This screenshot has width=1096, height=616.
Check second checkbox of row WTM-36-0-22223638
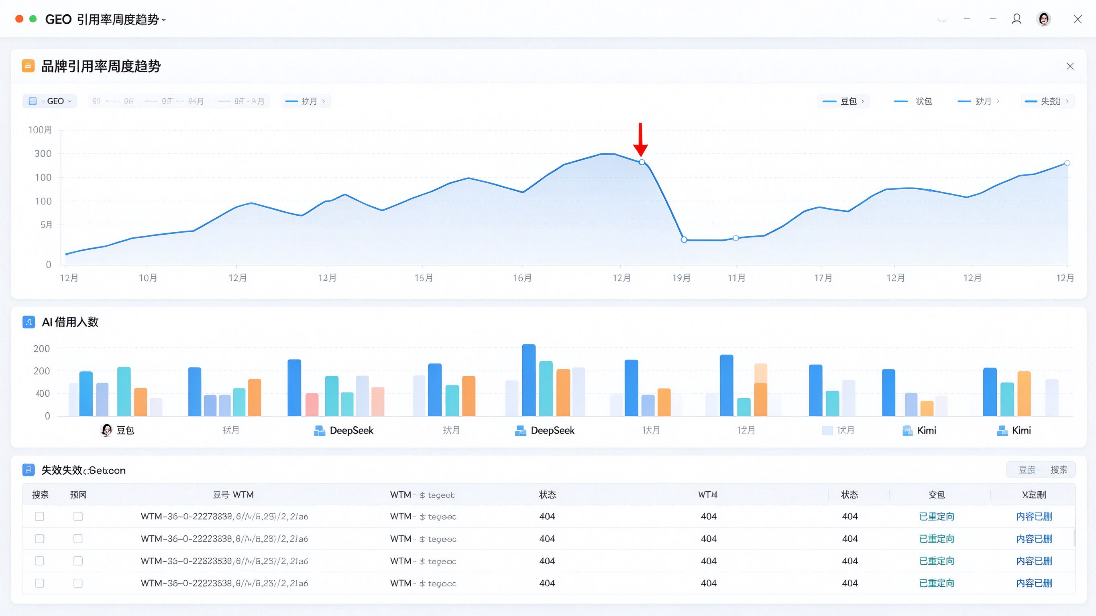click(x=78, y=583)
